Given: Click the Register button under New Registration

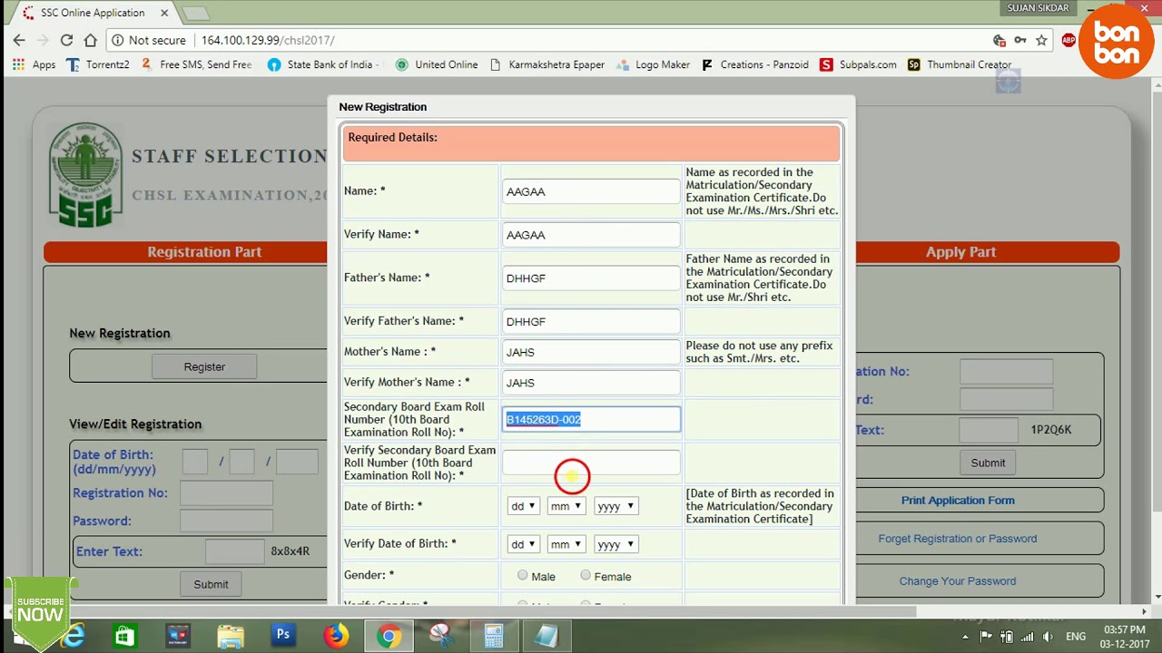Looking at the screenshot, I should tap(204, 366).
